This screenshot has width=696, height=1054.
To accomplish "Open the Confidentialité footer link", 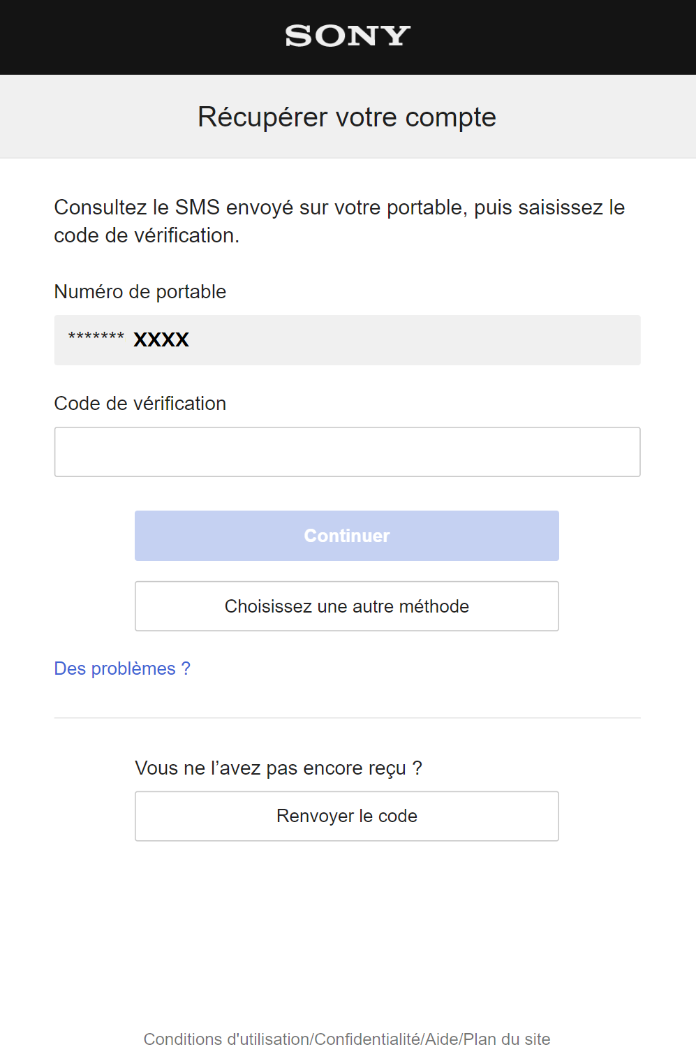I will (x=368, y=1039).
